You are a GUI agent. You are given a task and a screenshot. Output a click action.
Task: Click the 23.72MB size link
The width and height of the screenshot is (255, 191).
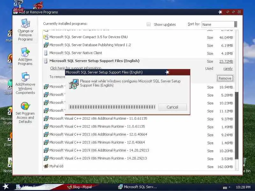[226, 61]
